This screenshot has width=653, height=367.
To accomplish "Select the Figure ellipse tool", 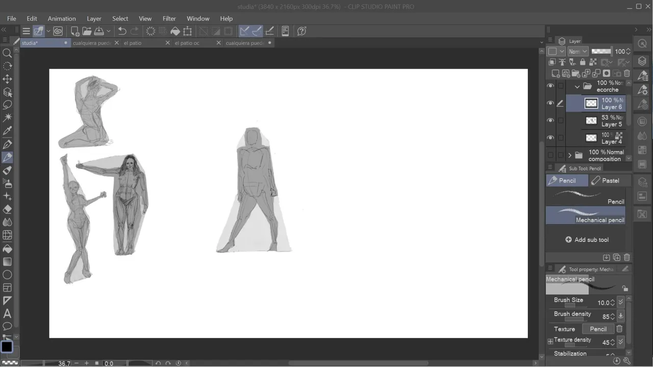I will [7, 275].
